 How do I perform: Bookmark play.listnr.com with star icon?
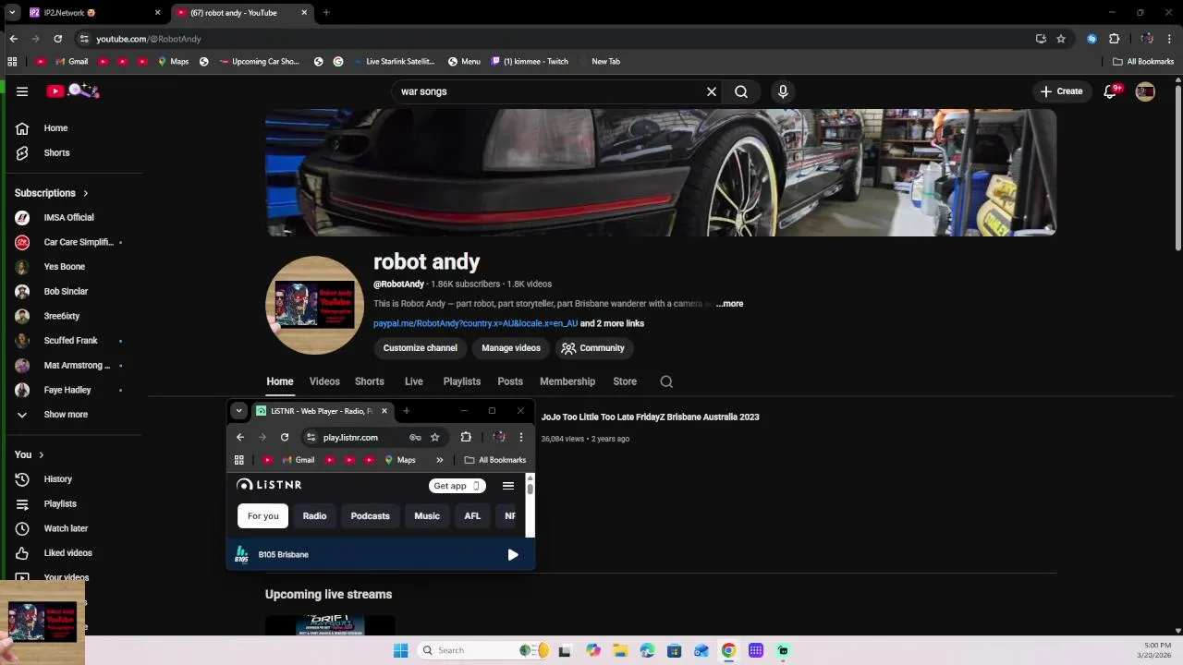(434, 438)
